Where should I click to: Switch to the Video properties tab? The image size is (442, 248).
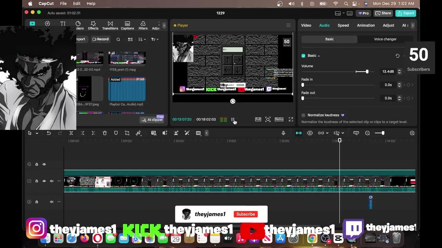coord(306,25)
